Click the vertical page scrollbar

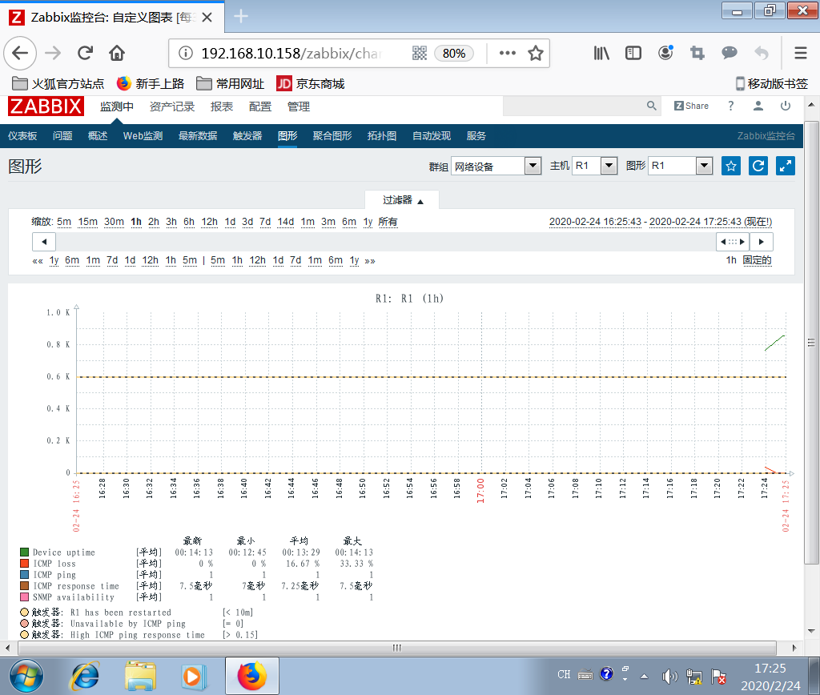click(811, 343)
